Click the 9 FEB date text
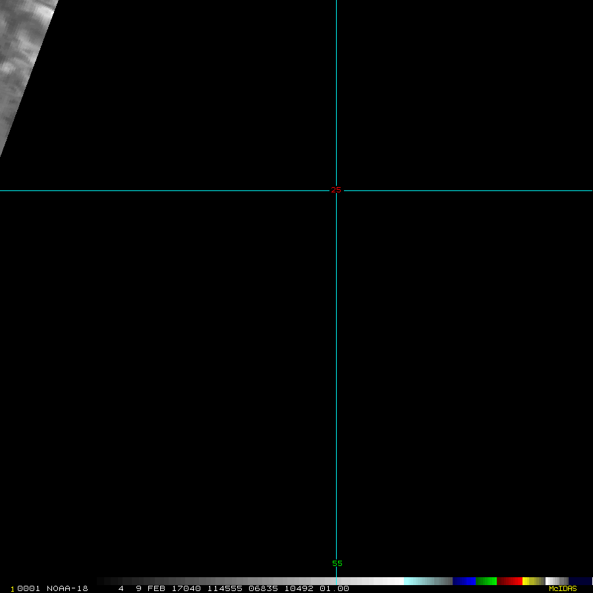 (150, 588)
